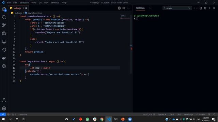The image size is (218, 122).
Task: Close the terminal panel
Action: coord(214,8)
